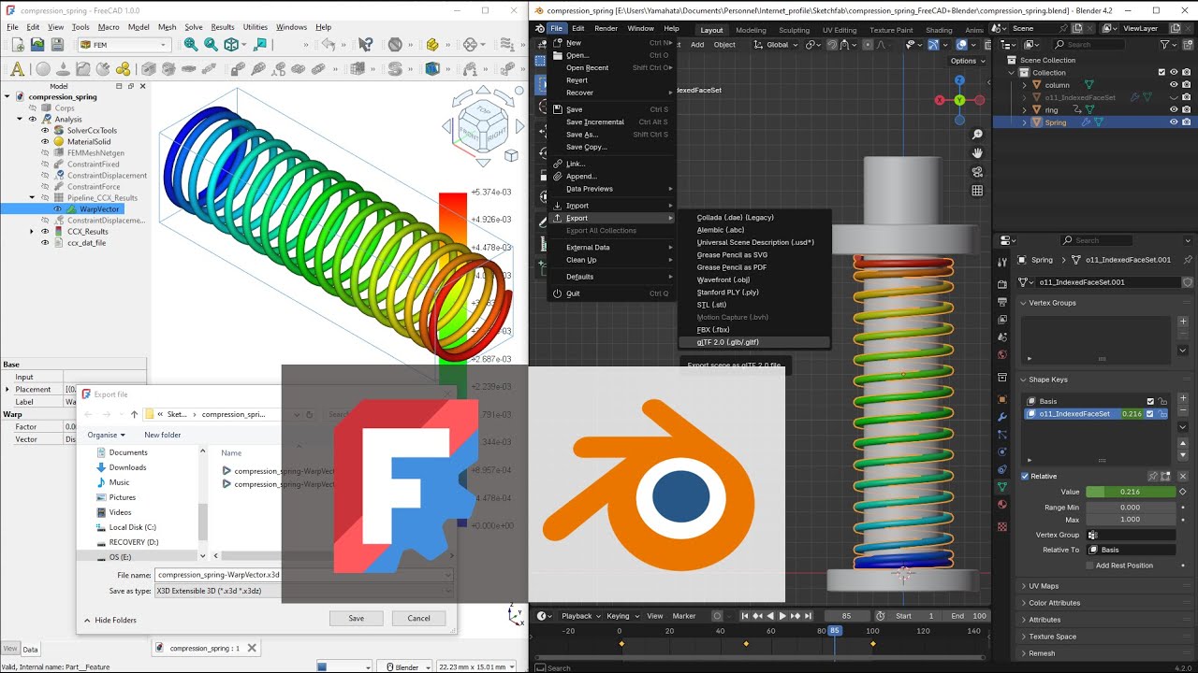Adjust shape key Value slider 0.216
Image resolution: width=1198 pixels, height=673 pixels.
pyautogui.click(x=1131, y=492)
